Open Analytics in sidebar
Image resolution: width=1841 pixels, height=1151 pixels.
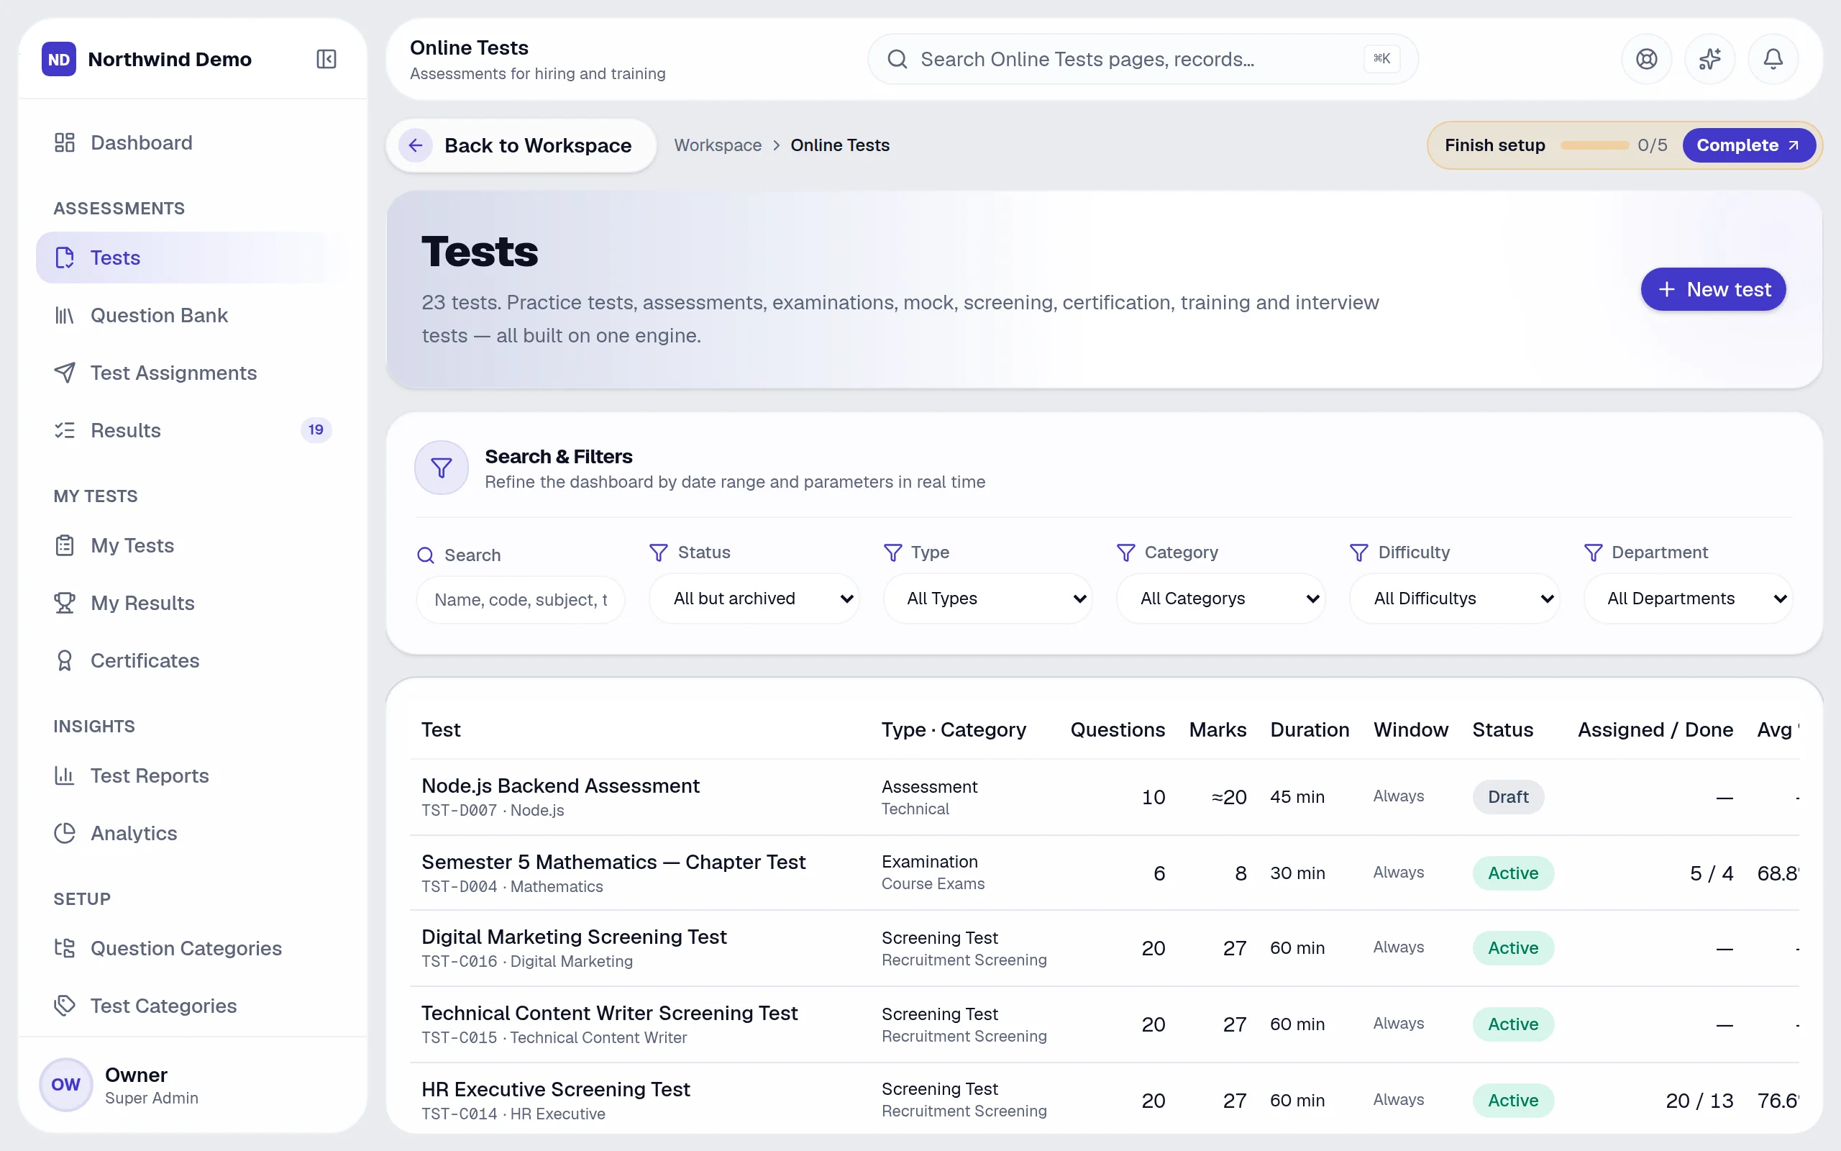192,834
